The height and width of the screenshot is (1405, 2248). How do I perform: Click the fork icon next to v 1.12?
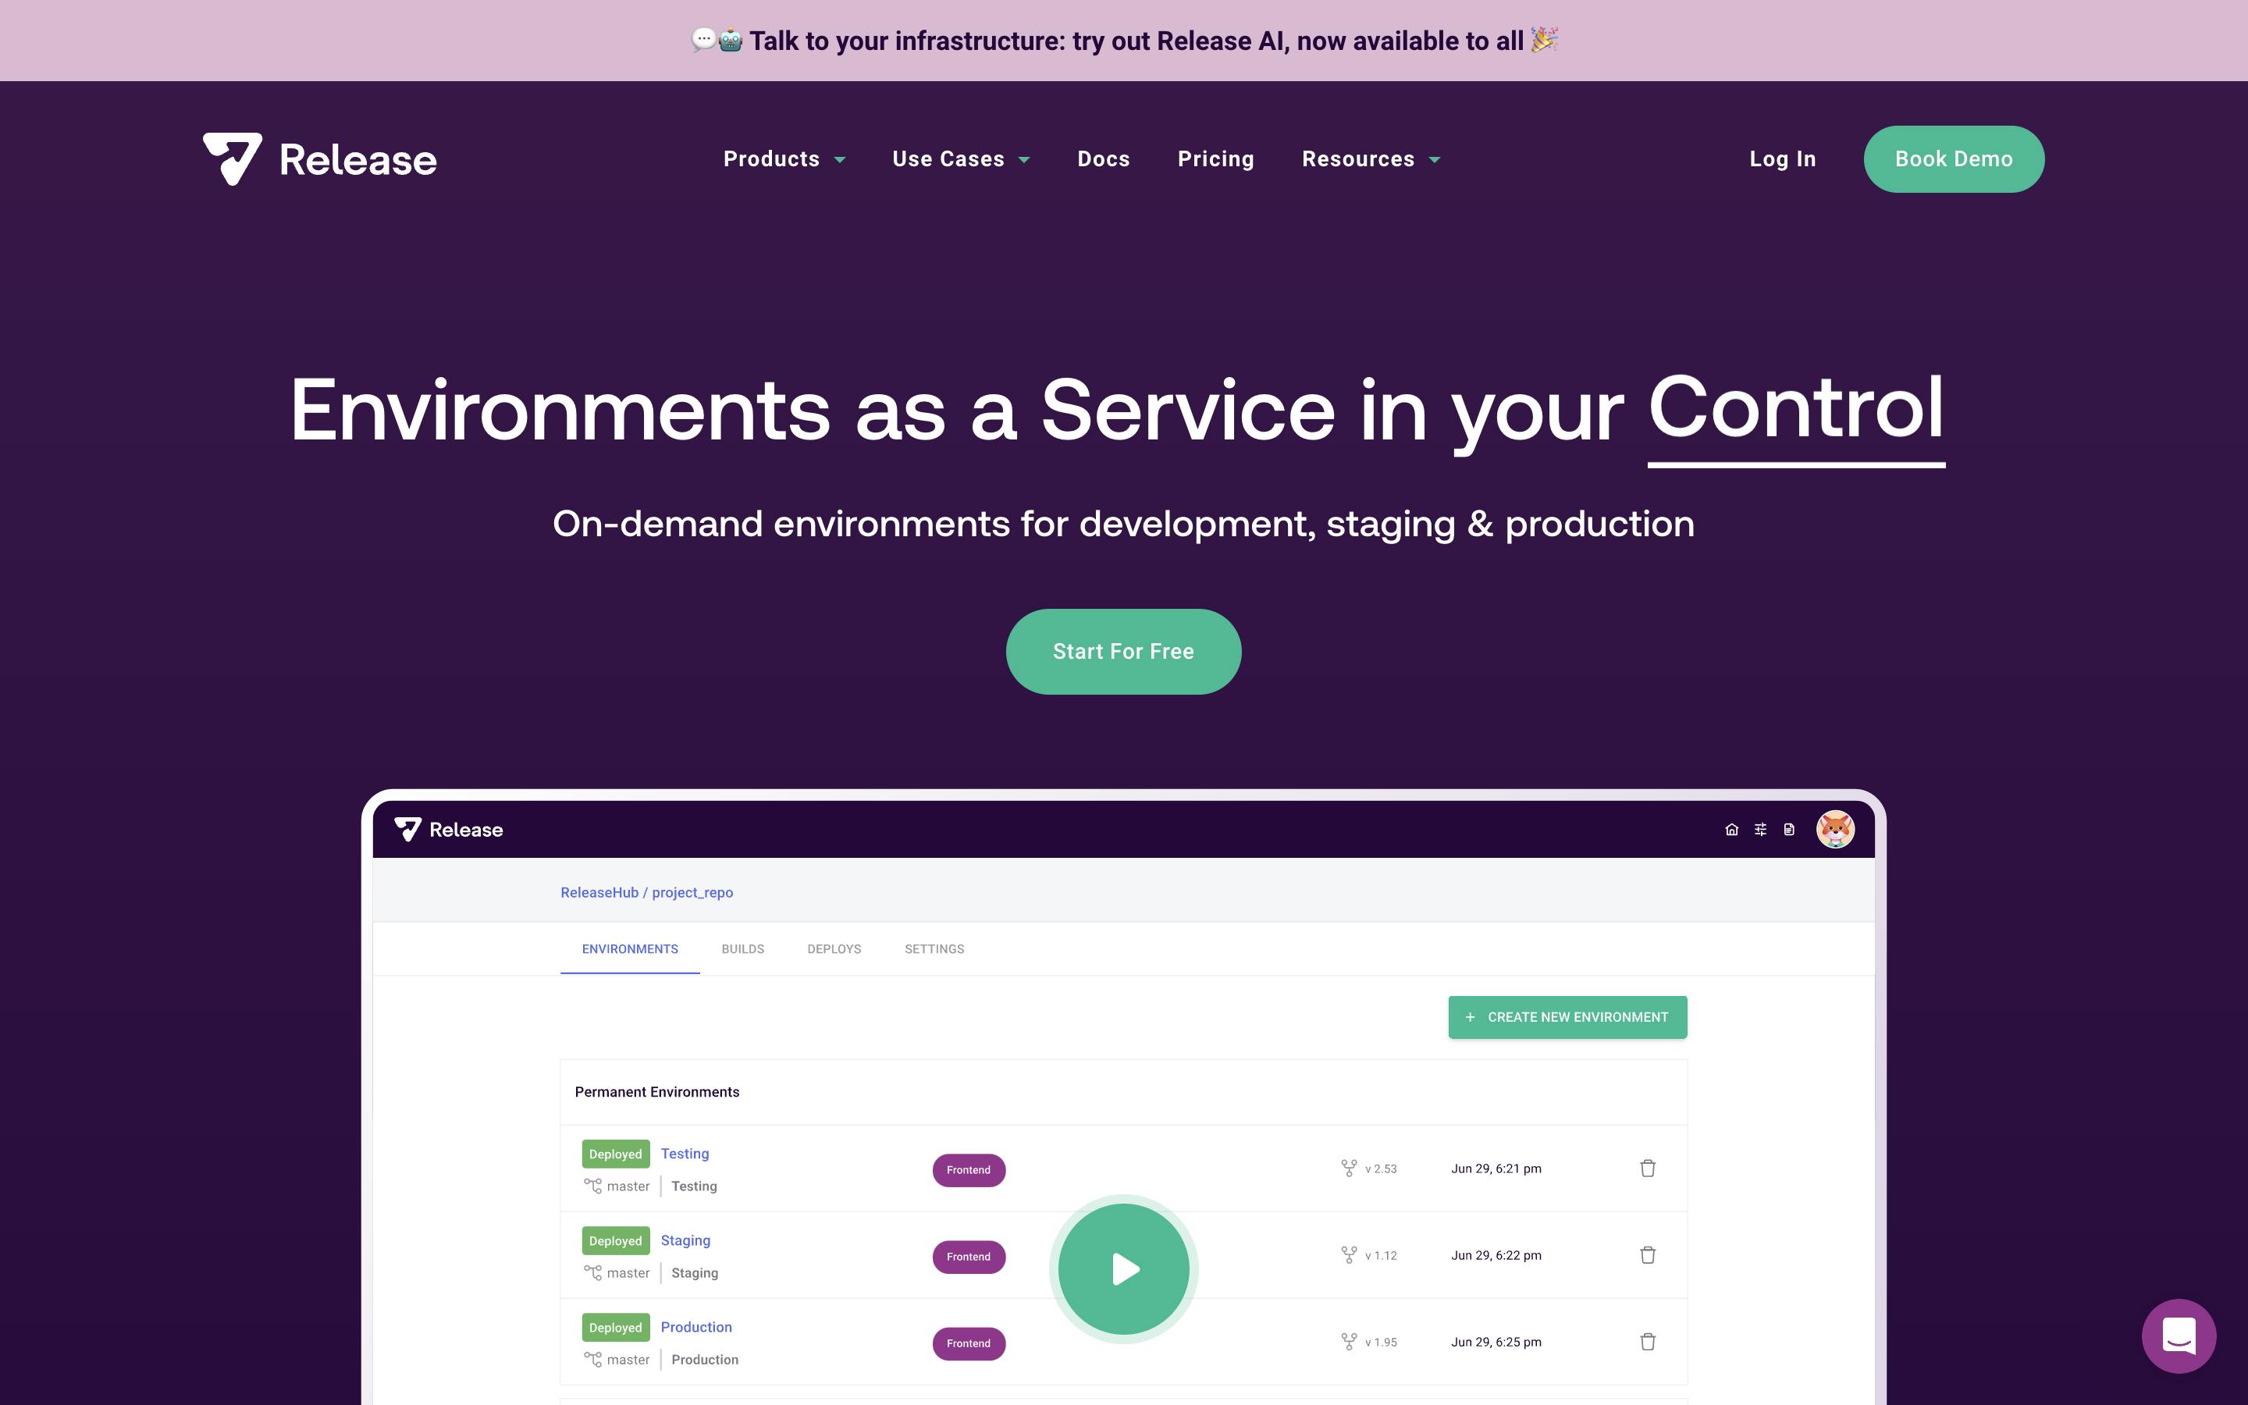pos(1349,1254)
